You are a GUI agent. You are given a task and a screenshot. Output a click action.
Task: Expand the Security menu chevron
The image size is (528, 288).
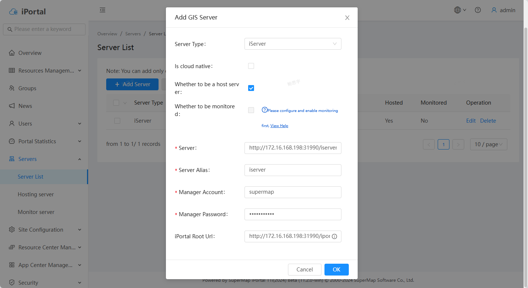point(80,282)
